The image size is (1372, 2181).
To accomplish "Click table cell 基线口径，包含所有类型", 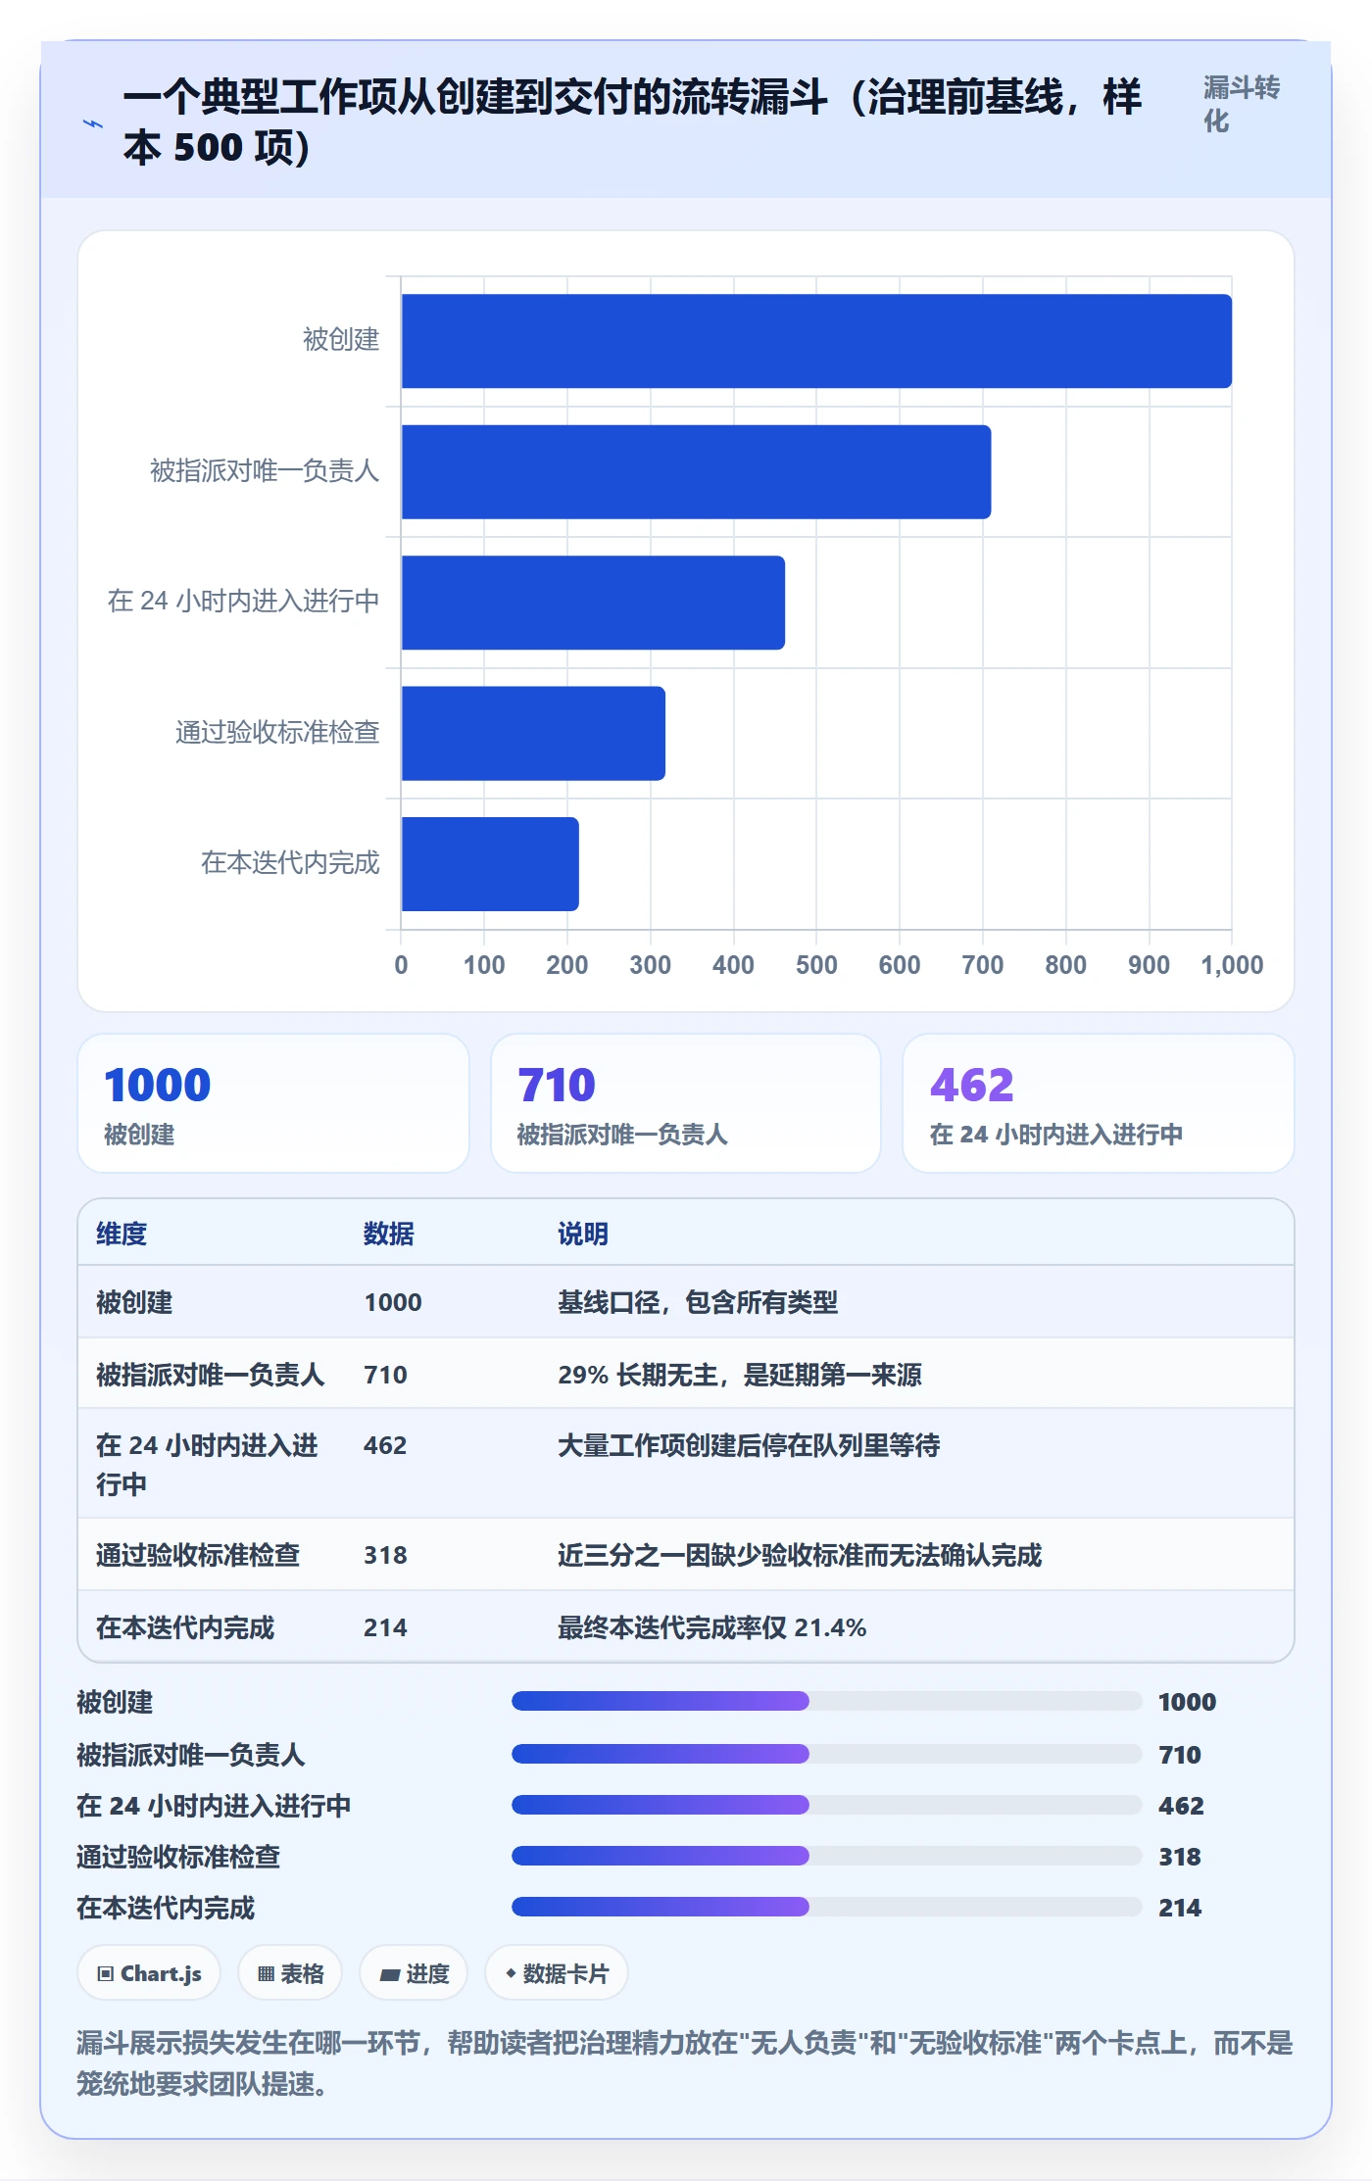I will point(698,1302).
